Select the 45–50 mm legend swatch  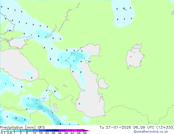pyautogui.click(x=81, y=130)
